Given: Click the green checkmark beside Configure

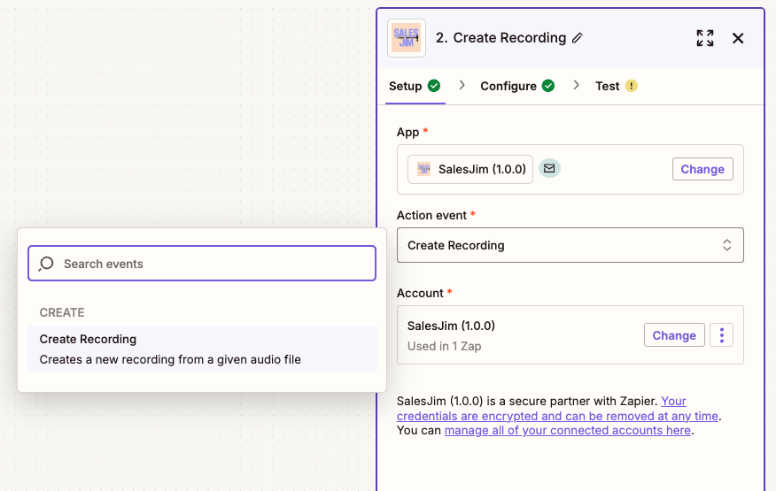Looking at the screenshot, I should pyautogui.click(x=548, y=86).
